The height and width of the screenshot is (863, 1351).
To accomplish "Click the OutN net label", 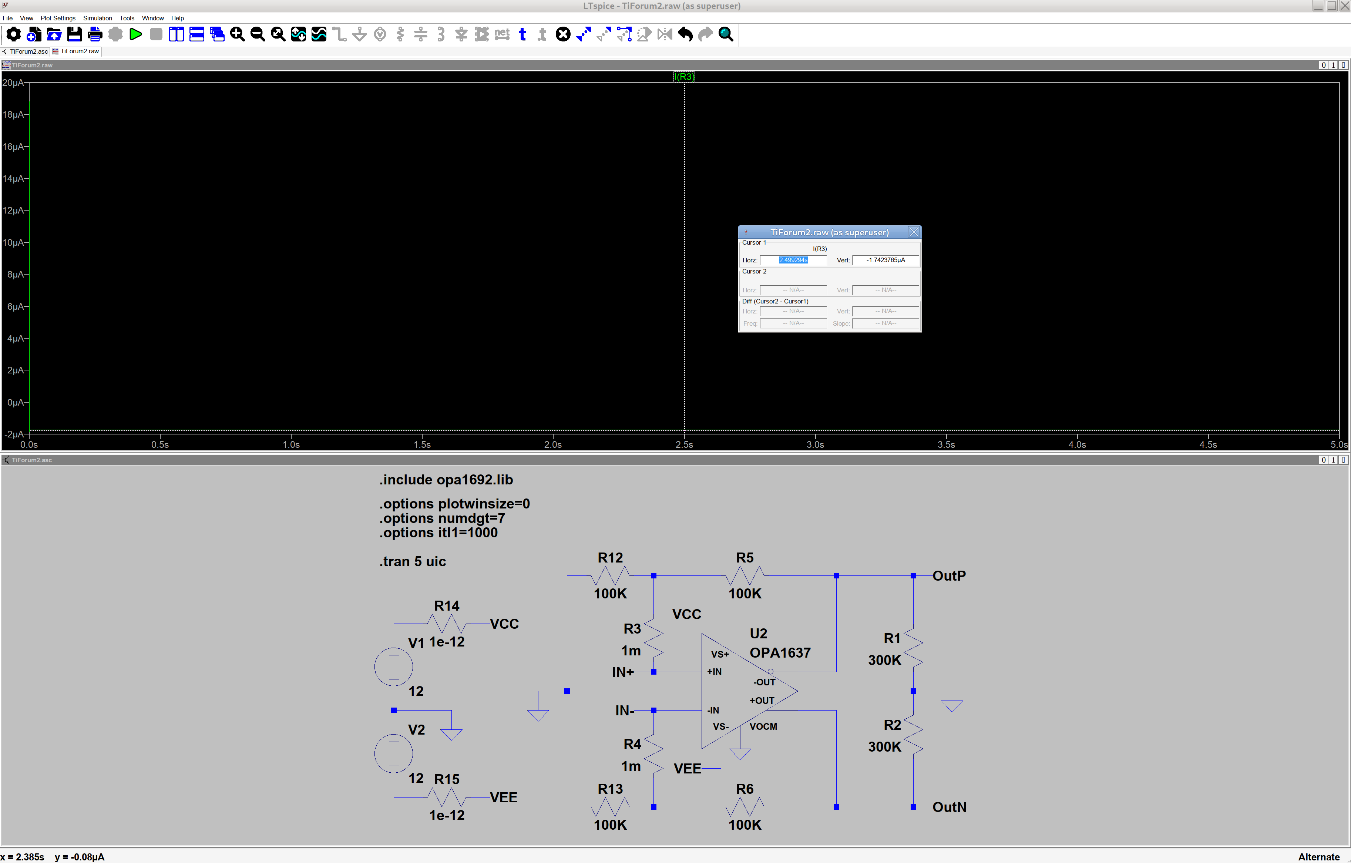I will [x=949, y=807].
